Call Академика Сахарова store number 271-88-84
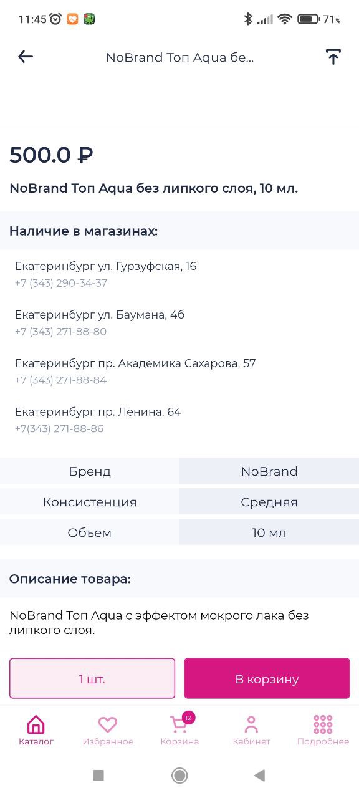 (61, 380)
